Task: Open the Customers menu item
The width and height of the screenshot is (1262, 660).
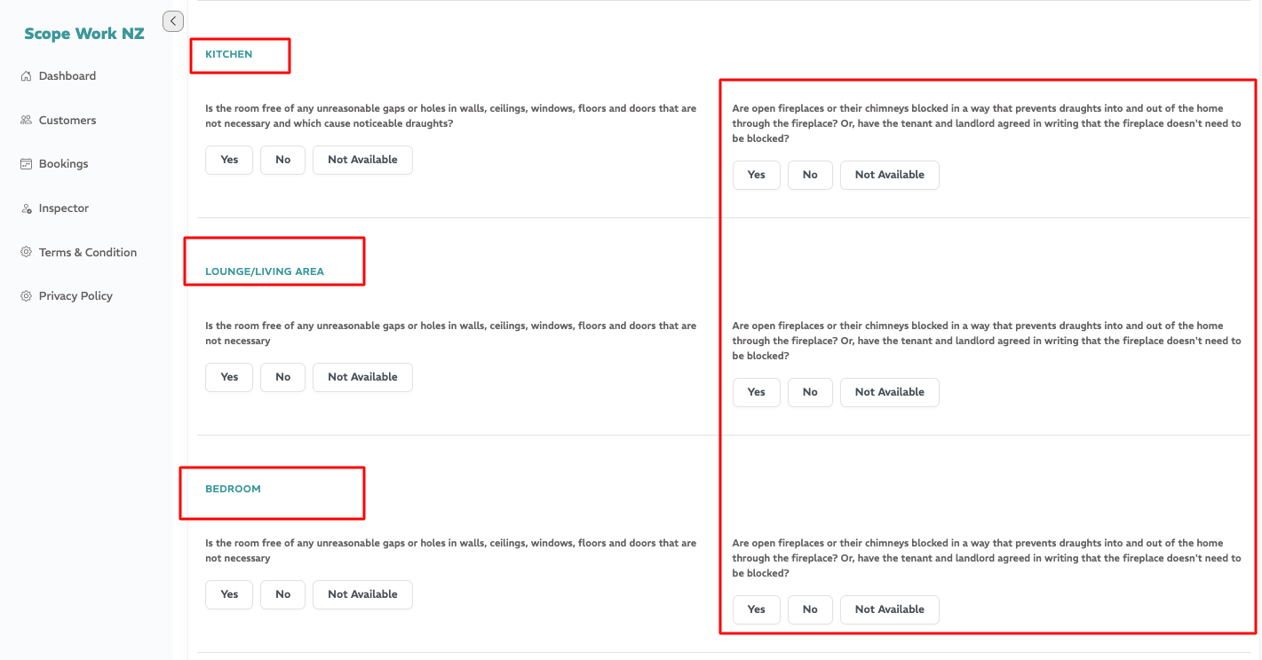Action: tap(67, 120)
